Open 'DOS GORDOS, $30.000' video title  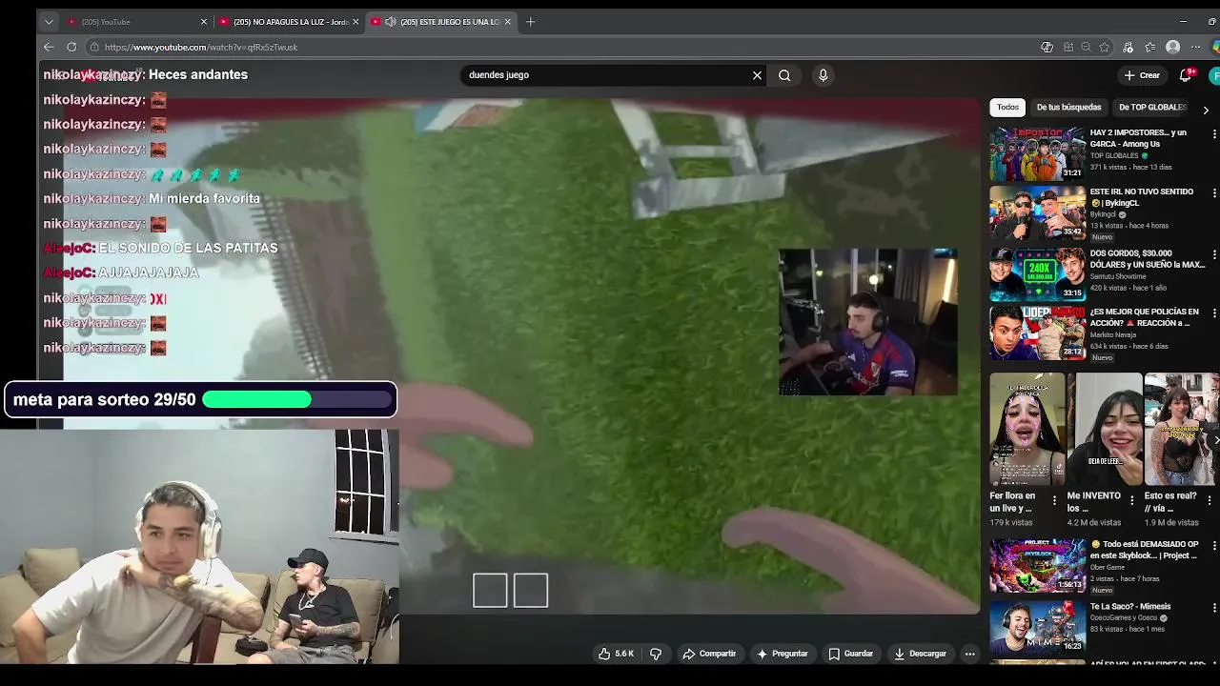pyautogui.click(x=1148, y=258)
